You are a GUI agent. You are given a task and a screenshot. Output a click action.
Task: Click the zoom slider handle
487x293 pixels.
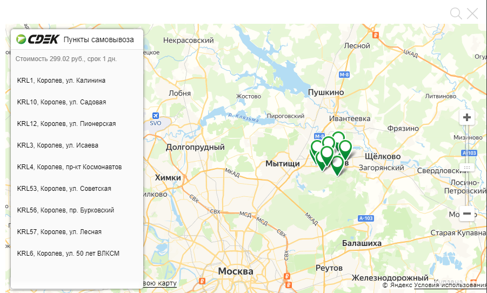click(467, 168)
